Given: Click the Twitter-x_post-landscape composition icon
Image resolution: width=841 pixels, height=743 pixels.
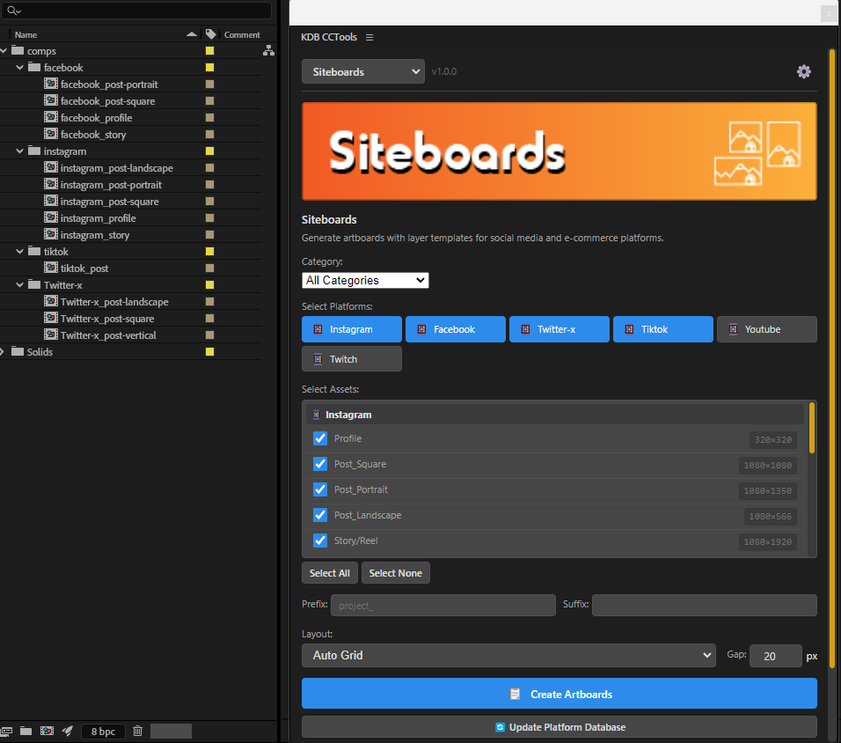Looking at the screenshot, I should tap(51, 302).
